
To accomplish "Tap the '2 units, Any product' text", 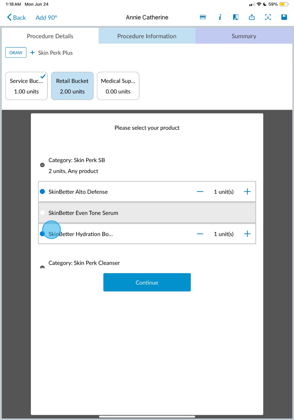I will [x=73, y=171].
